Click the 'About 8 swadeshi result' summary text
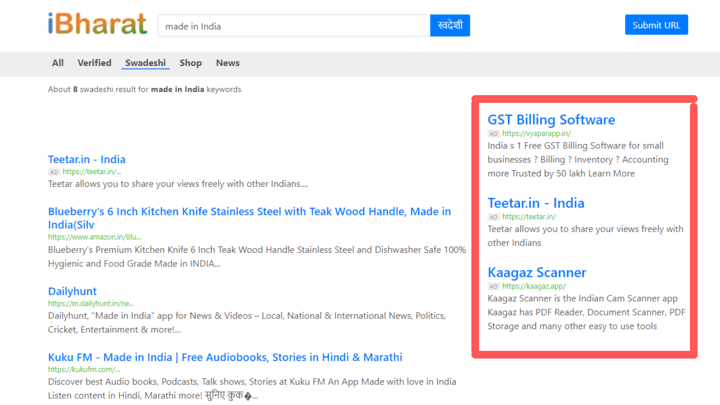 coord(144,89)
